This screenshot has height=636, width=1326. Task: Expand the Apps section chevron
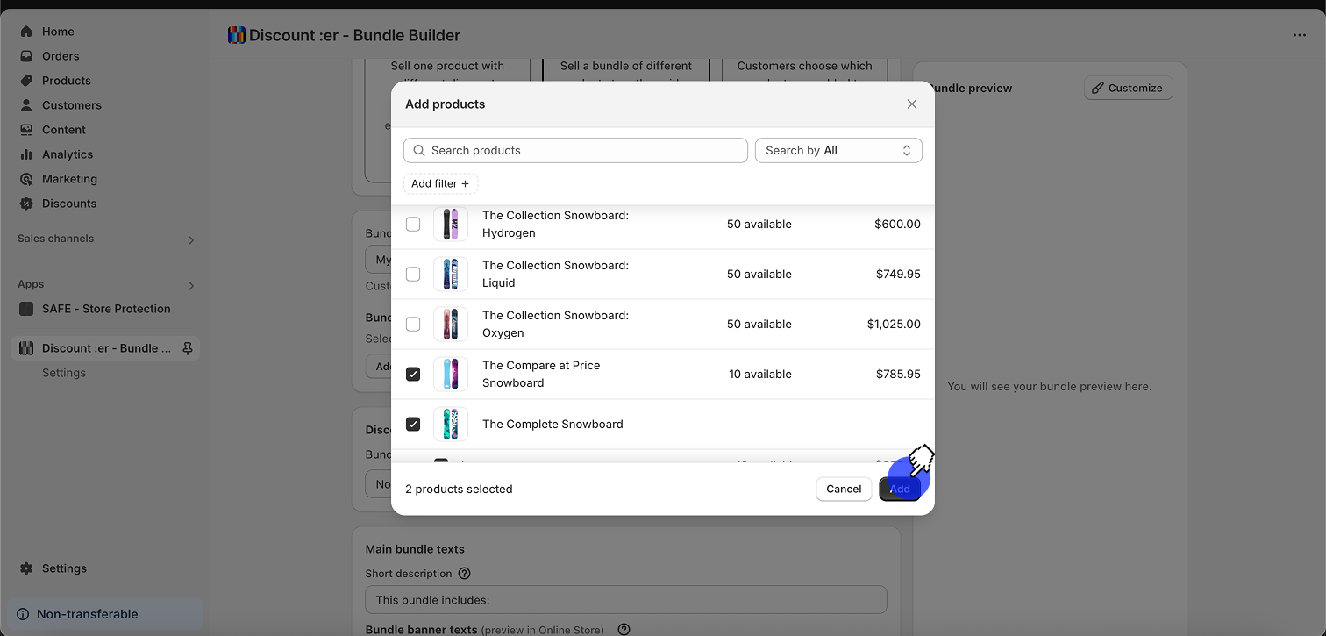[191, 285]
